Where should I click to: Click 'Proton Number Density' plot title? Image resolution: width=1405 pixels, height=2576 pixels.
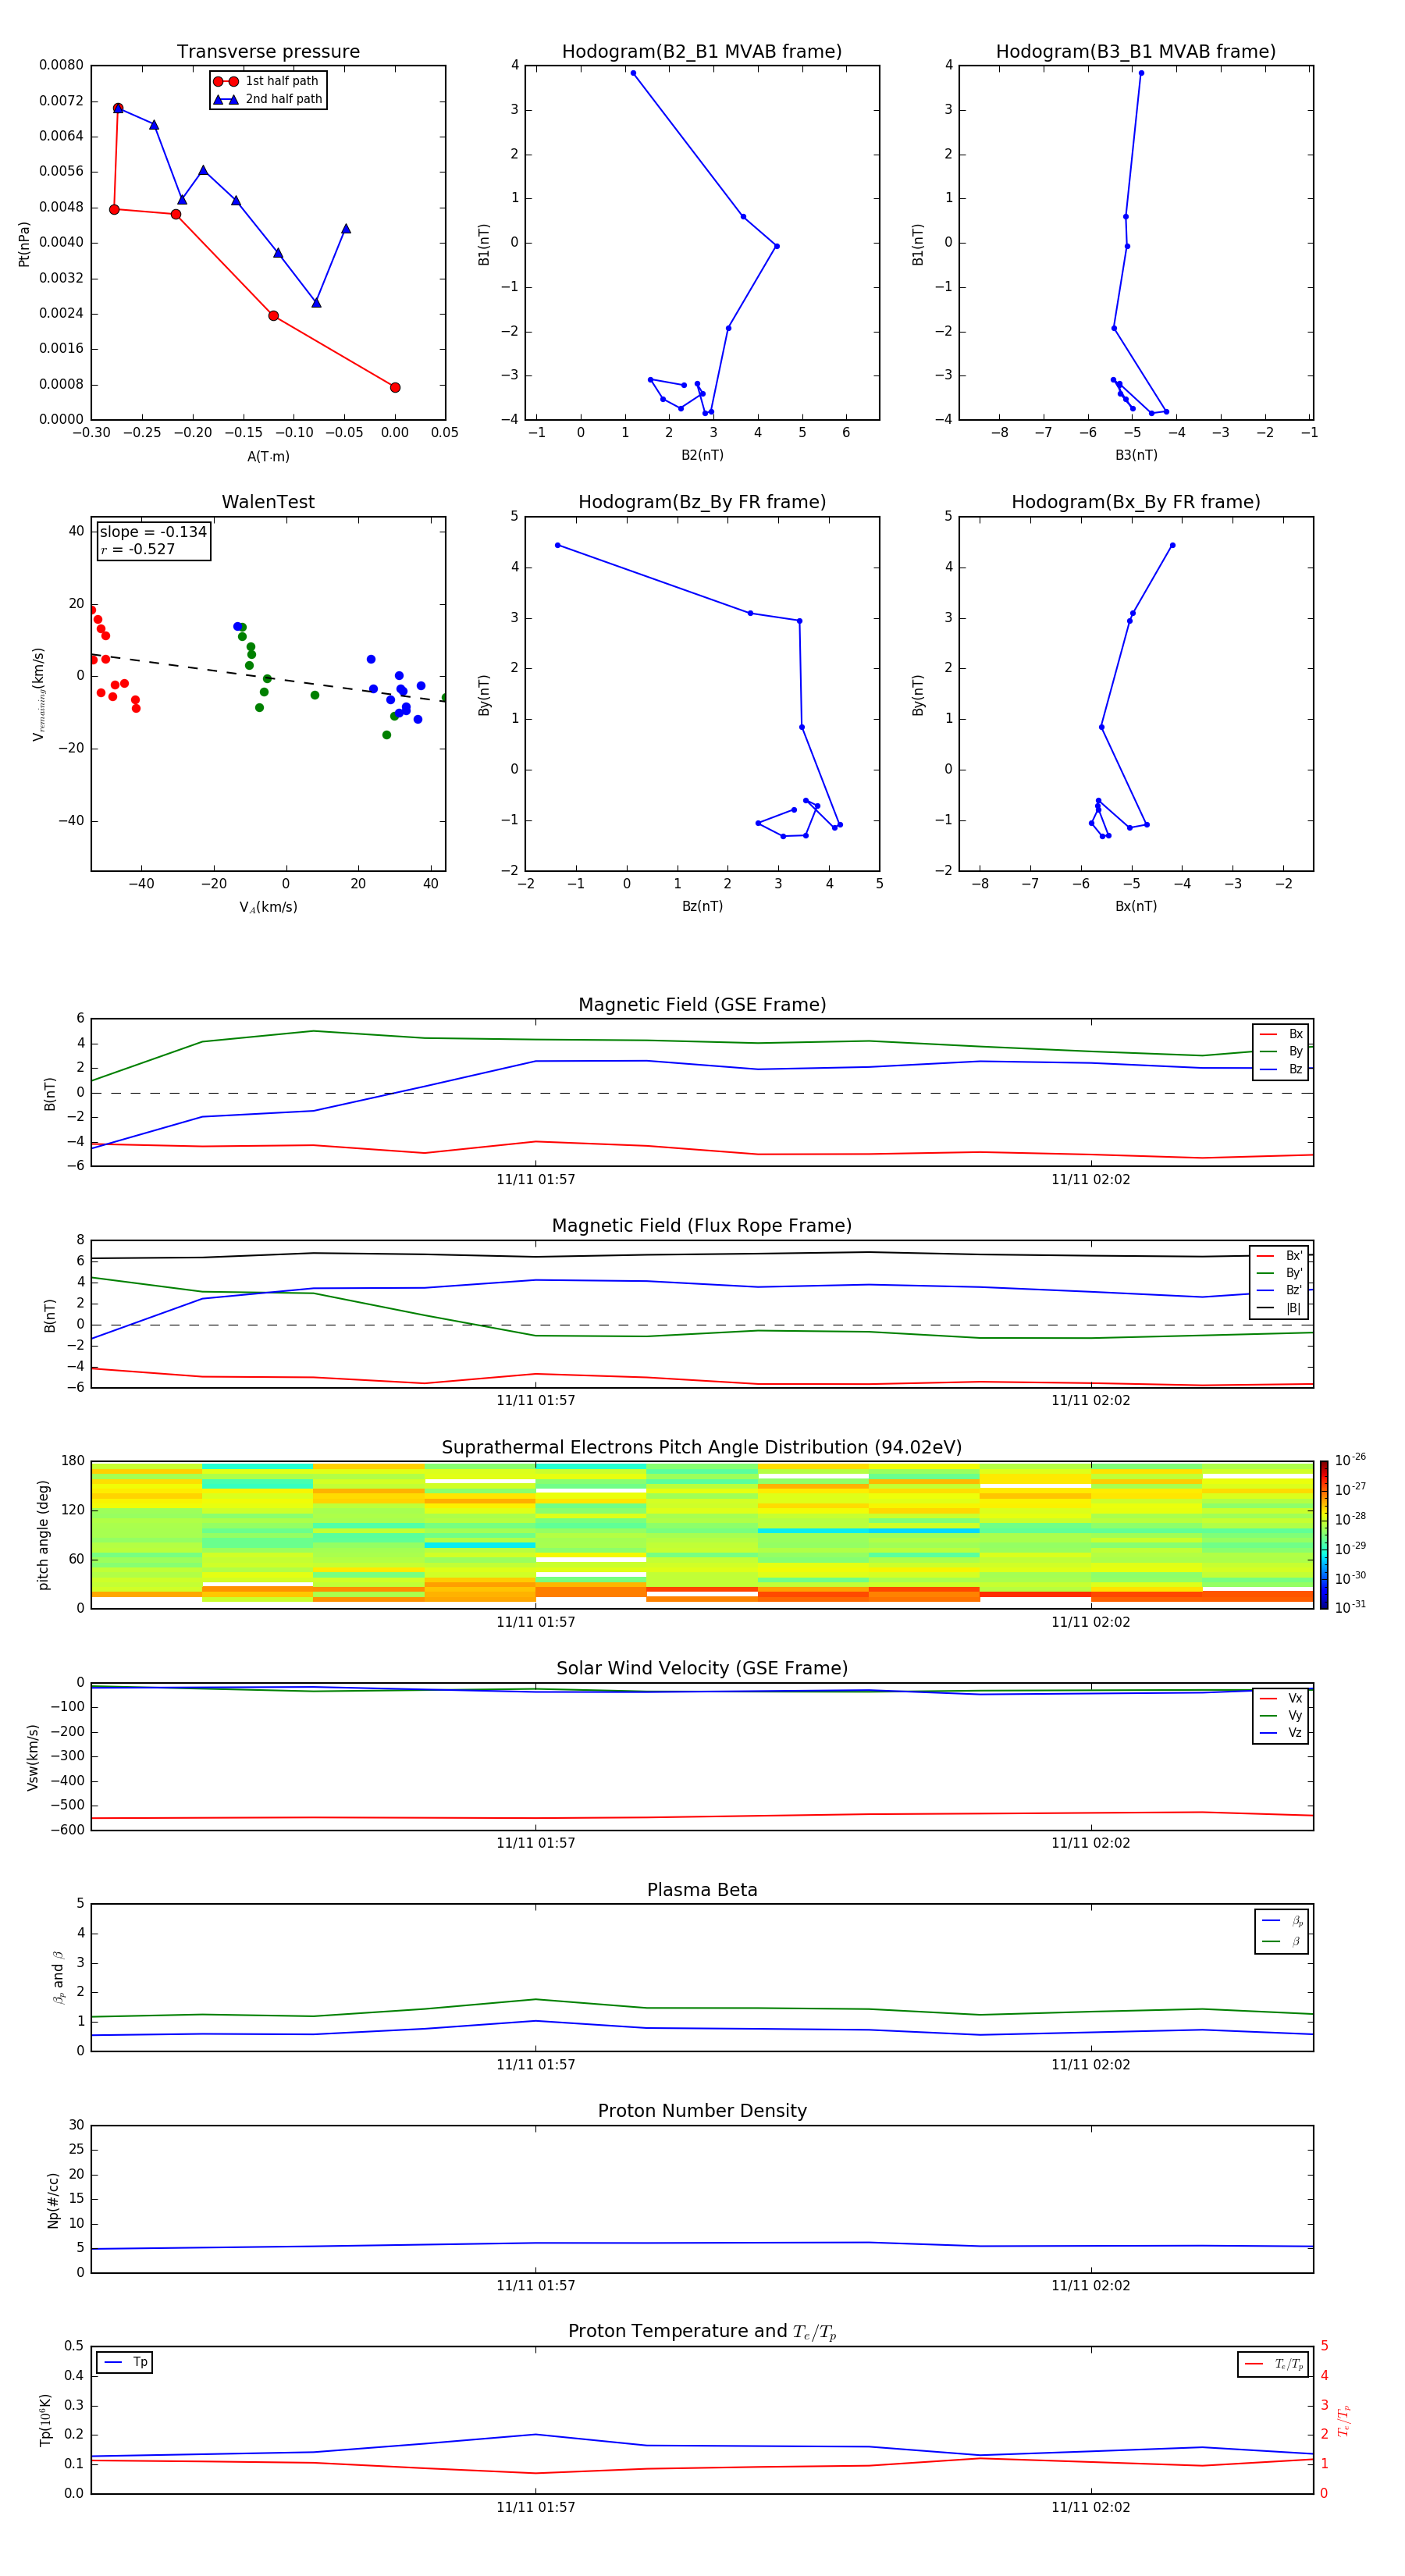702,2111
